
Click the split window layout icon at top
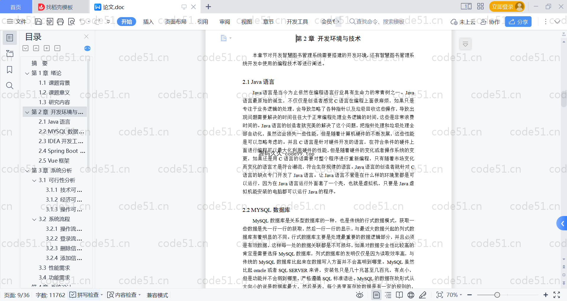pos(466,6)
